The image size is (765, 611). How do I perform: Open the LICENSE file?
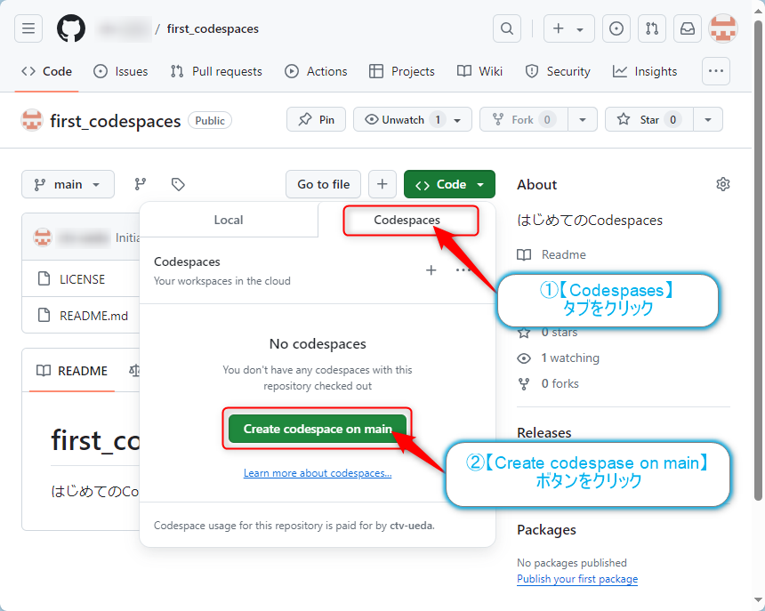(82, 279)
